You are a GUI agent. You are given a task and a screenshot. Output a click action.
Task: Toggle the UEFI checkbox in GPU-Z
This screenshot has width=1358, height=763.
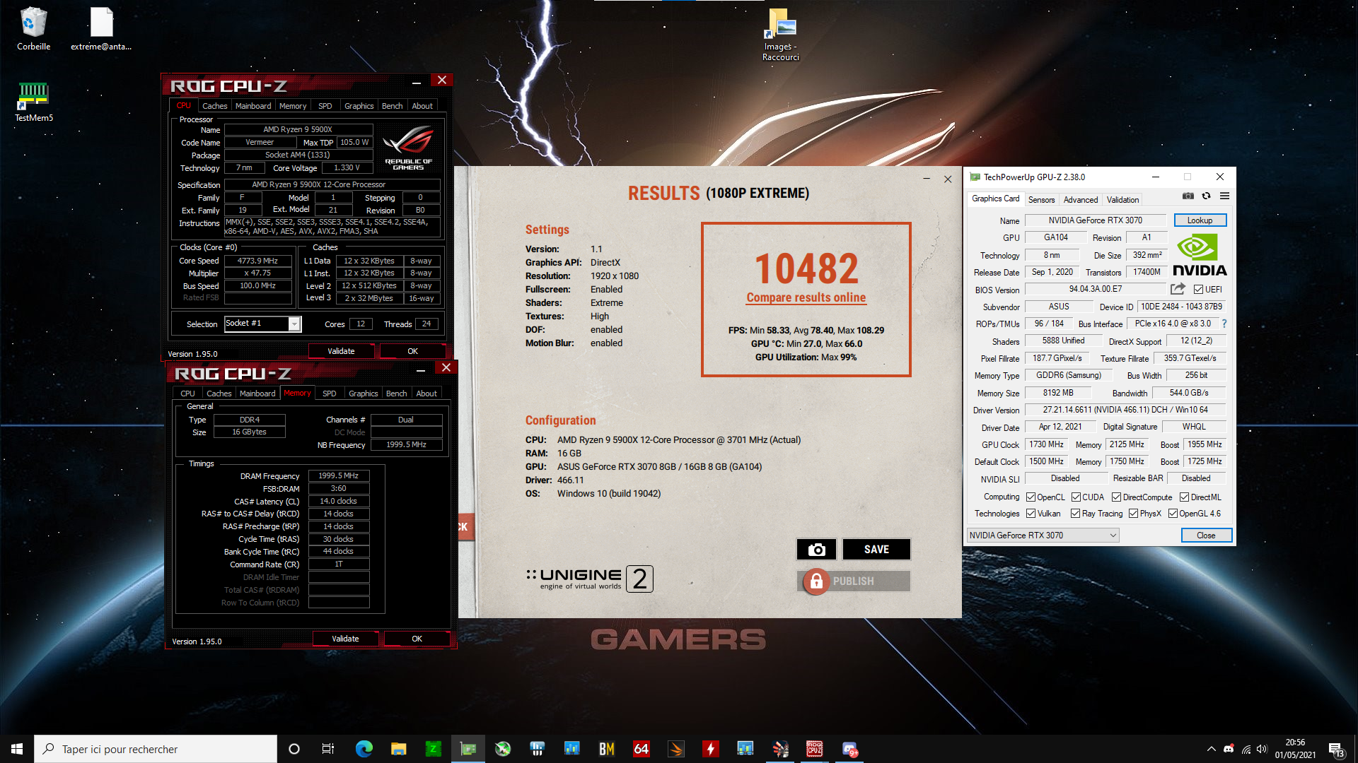click(1198, 290)
